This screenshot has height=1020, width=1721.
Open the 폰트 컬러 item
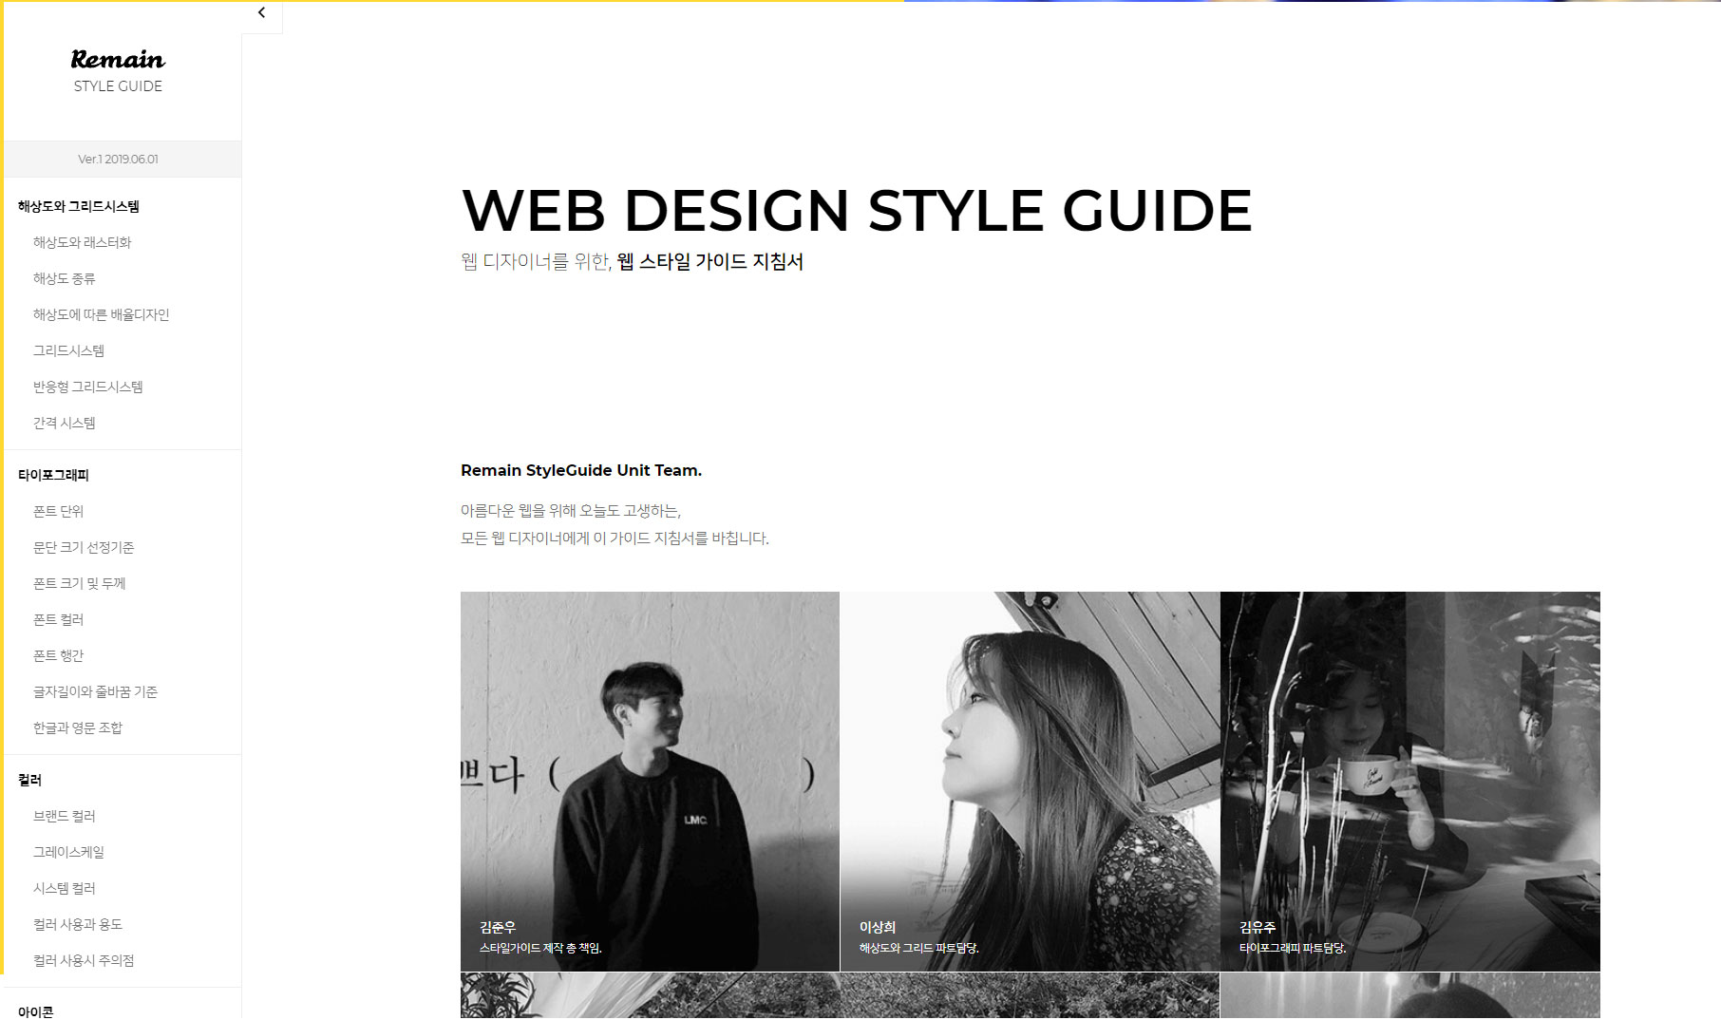pyautogui.click(x=59, y=619)
